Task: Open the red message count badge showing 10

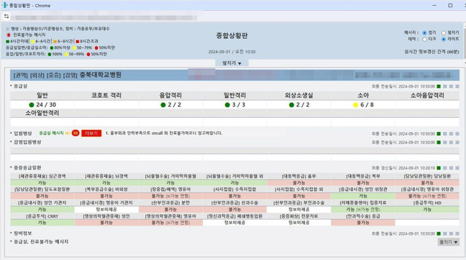Action: [76, 134]
